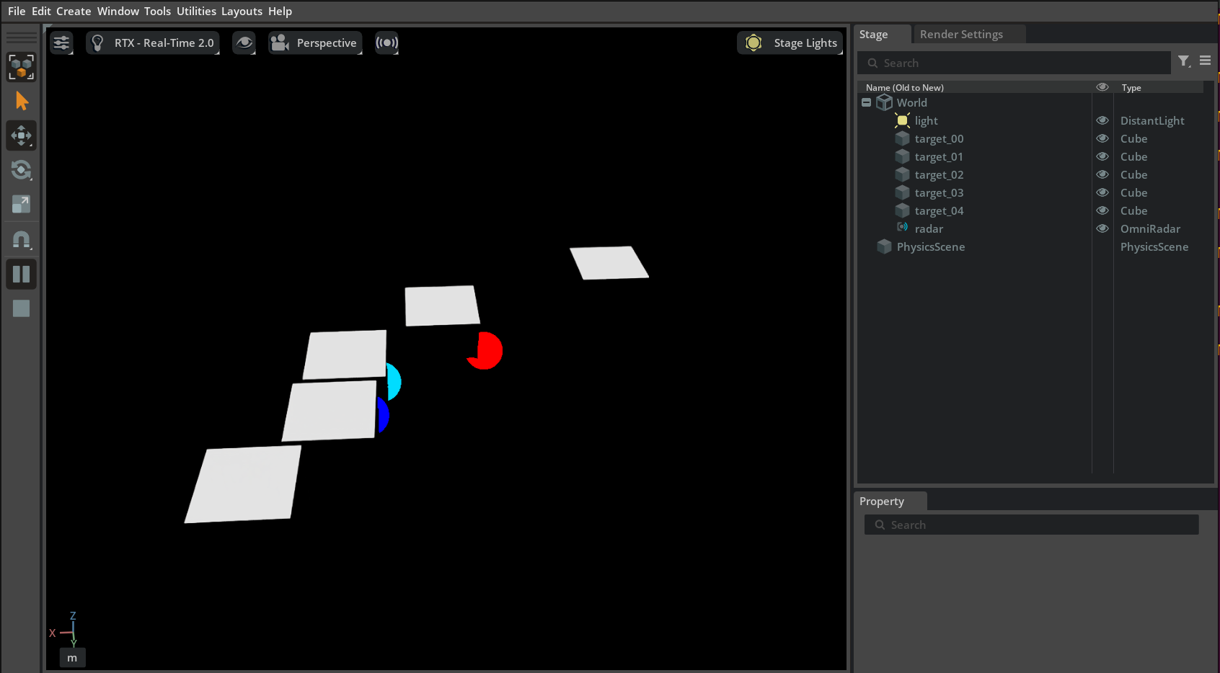Stop the simulation
Screen dimensions: 1220x673
22,308
